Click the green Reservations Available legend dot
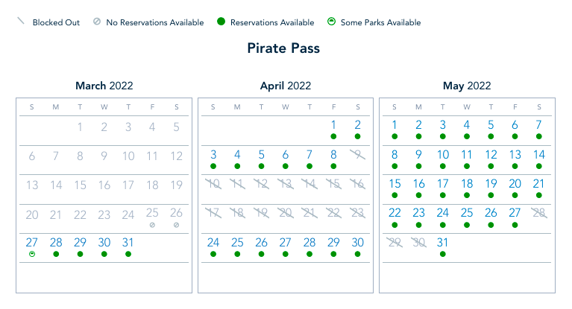Viewport: 572px width, 309px height. point(221,22)
